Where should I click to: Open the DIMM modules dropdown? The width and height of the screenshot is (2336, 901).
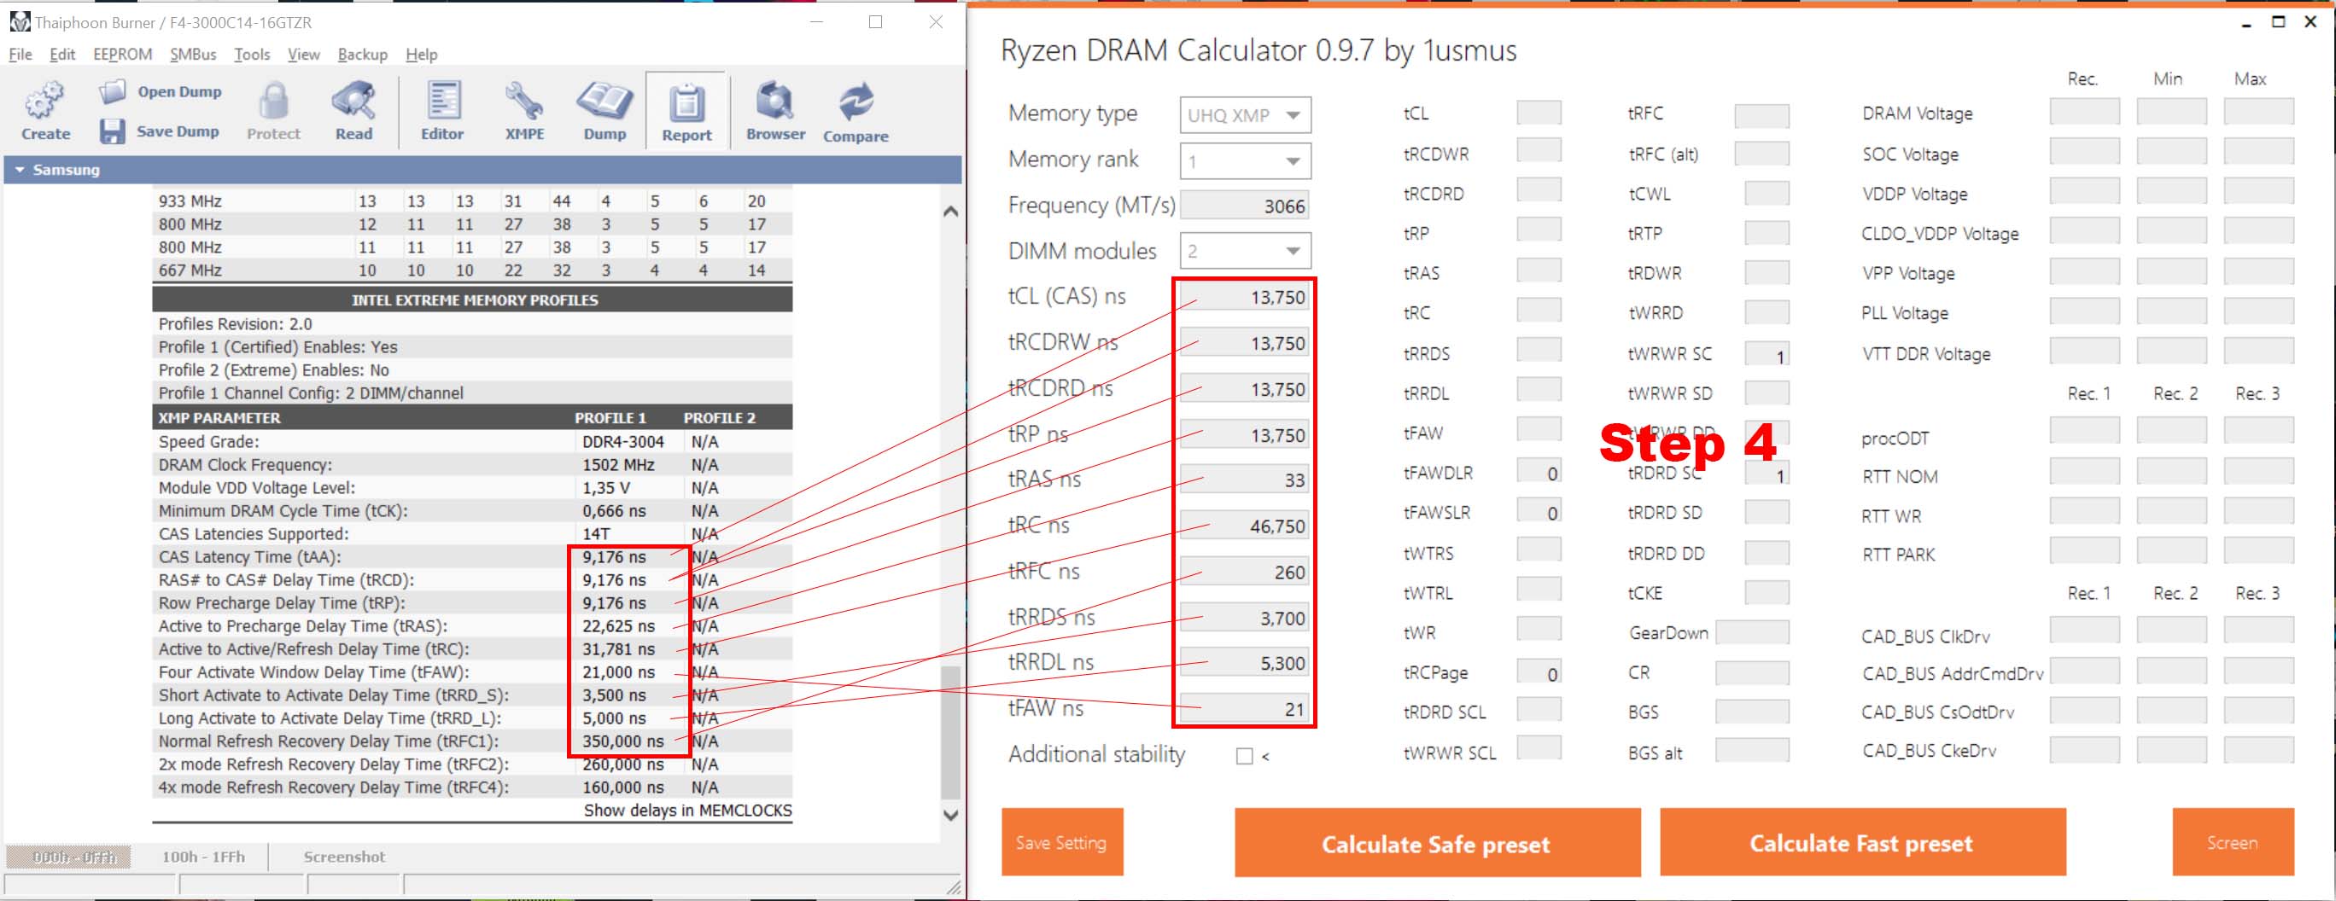pos(1245,251)
